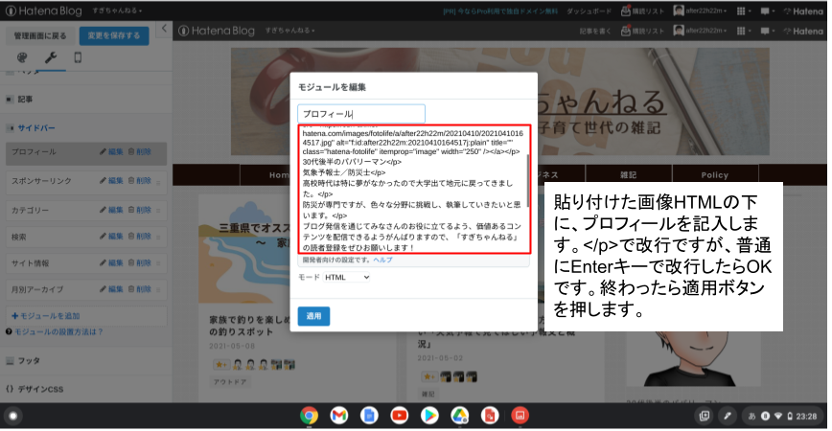Open モジュールの設置方法は？ help link
The height and width of the screenshot is (431, 832).
(58, 331)
